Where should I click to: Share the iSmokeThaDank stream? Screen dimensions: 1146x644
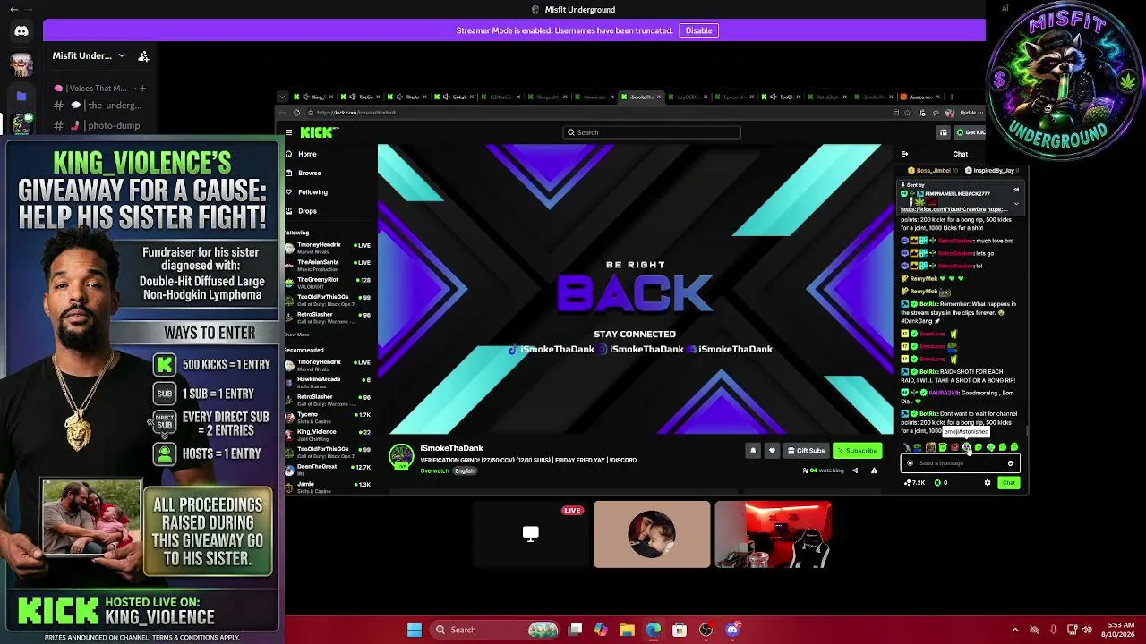[x=855, y=470]
